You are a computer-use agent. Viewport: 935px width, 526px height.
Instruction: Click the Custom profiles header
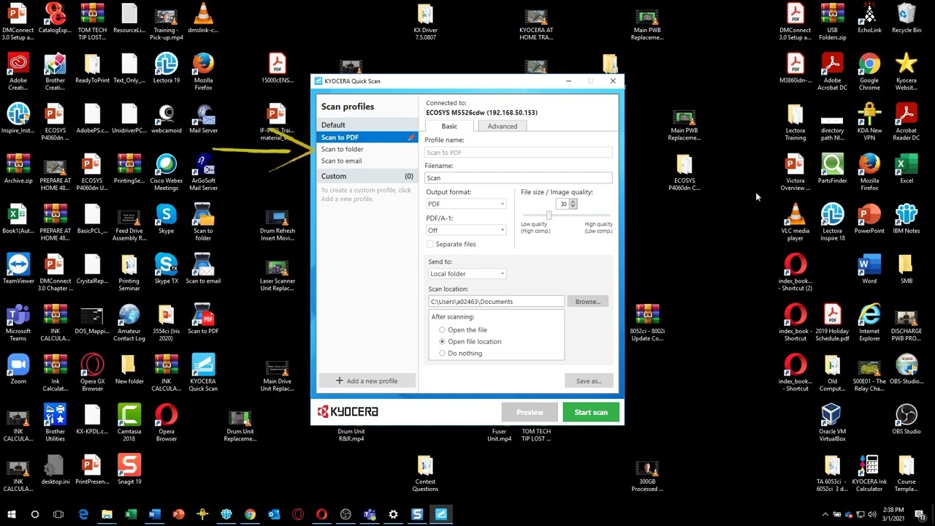click(367, 176)
